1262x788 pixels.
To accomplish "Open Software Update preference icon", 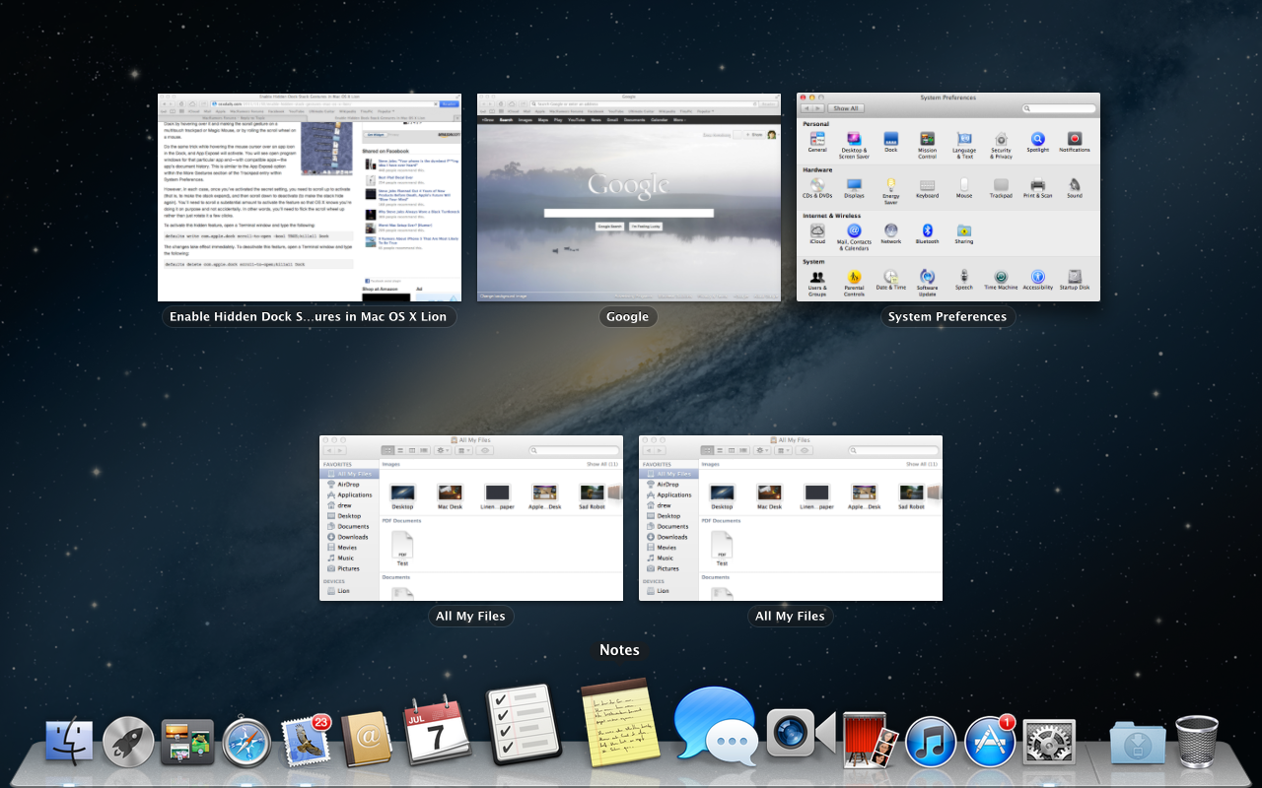I will pyautogui.click(x=928, y=282).
